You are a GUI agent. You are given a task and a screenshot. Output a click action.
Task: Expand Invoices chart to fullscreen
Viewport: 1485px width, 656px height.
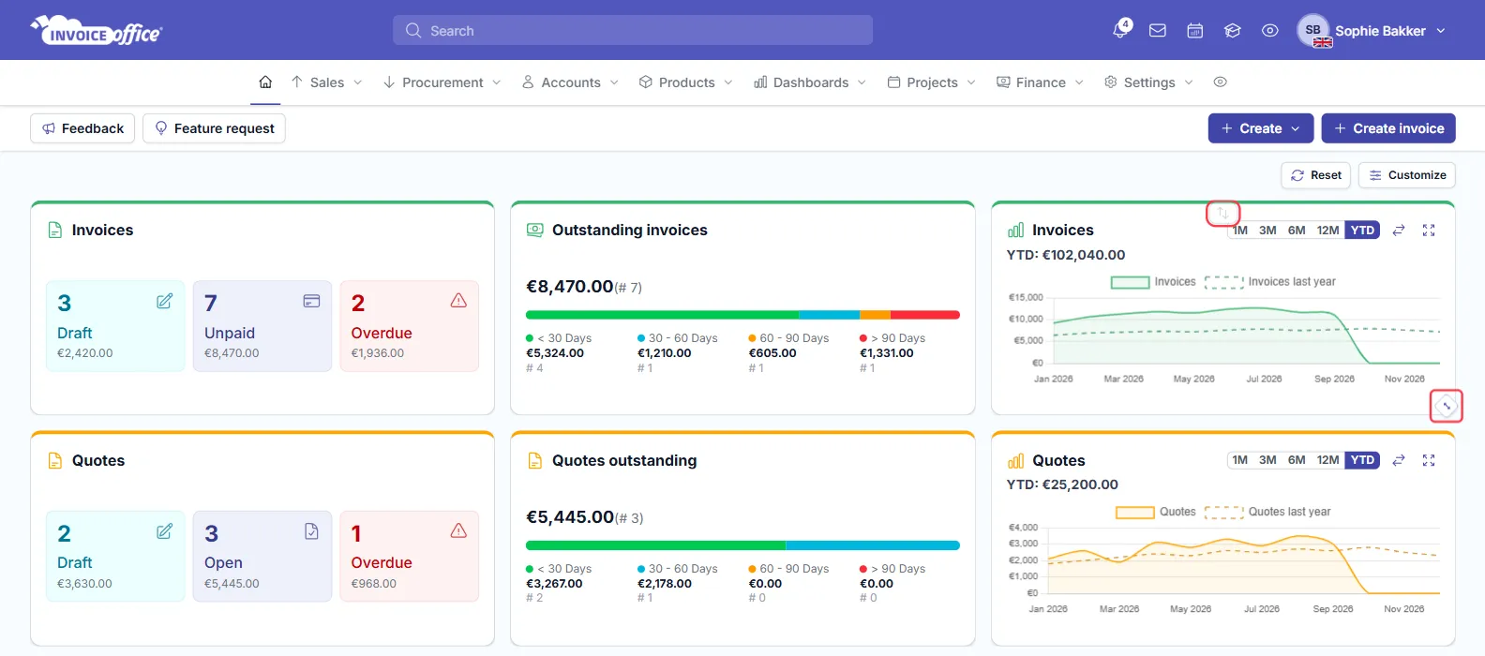click(x=1429, y=231)
